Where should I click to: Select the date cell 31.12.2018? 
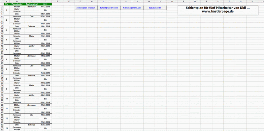pos(45,7)
